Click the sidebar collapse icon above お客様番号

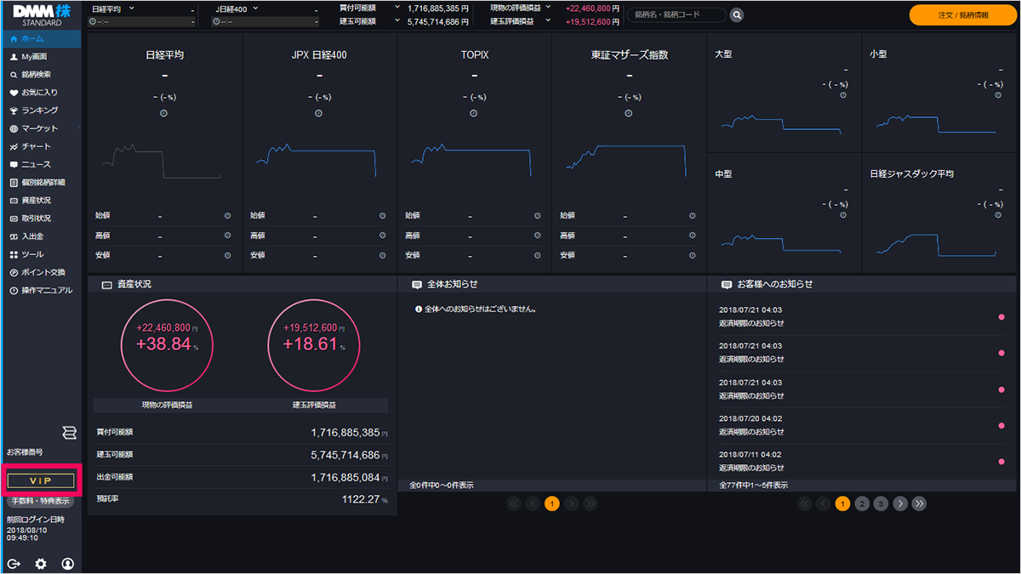click(69, 434)
